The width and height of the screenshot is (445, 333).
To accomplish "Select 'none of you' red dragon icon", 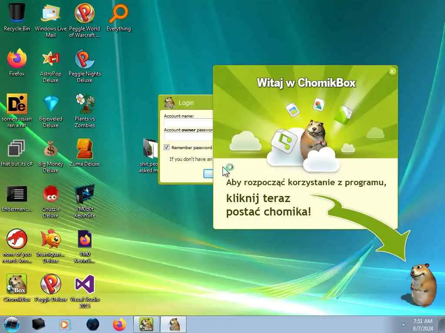I will [17, 246].
